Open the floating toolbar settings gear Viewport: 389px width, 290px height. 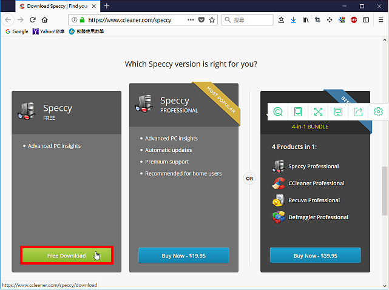pyautogui.click(x=378, y=112)
